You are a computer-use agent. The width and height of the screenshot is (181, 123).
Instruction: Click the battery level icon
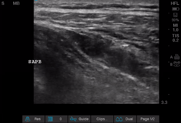pyautogui.click(x=176, y=9)
